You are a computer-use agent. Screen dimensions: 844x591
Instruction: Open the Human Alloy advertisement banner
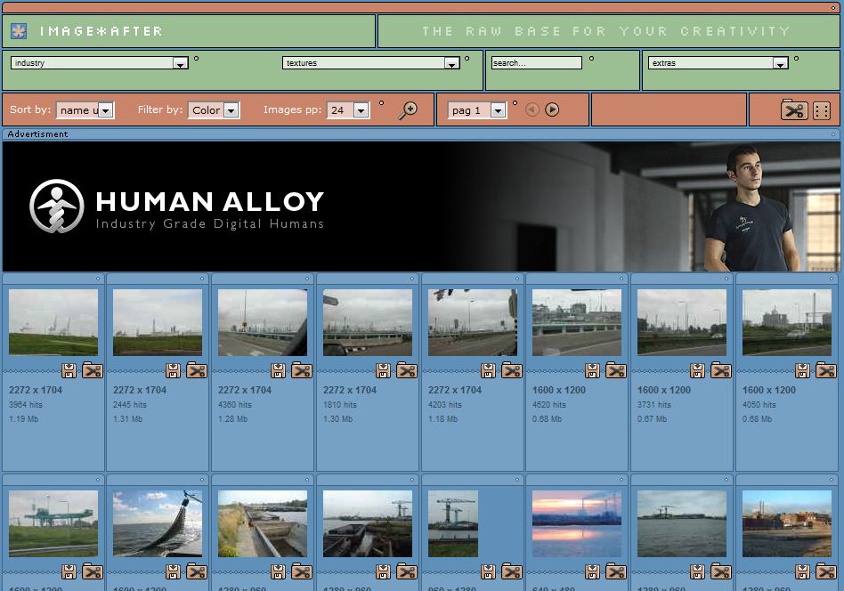pos(421,206)
